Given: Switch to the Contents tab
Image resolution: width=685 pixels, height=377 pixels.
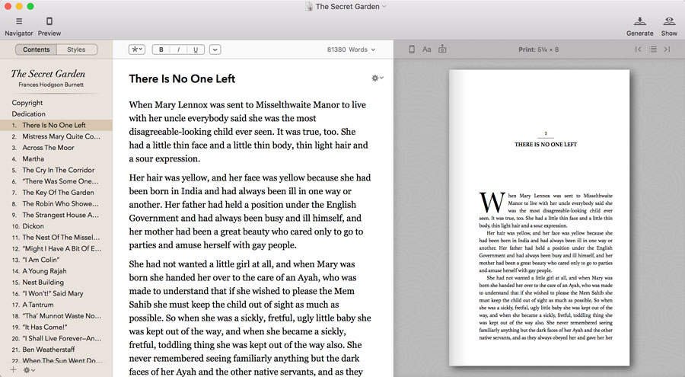Looking at the screenshot, I should tap(36, 50).
